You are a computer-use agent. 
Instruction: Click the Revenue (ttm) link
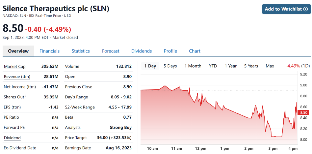coord(17,77)
